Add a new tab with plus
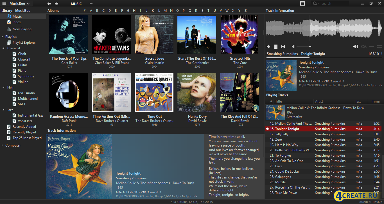This screenshot has height=204, width=384. [x=91, y=4]
